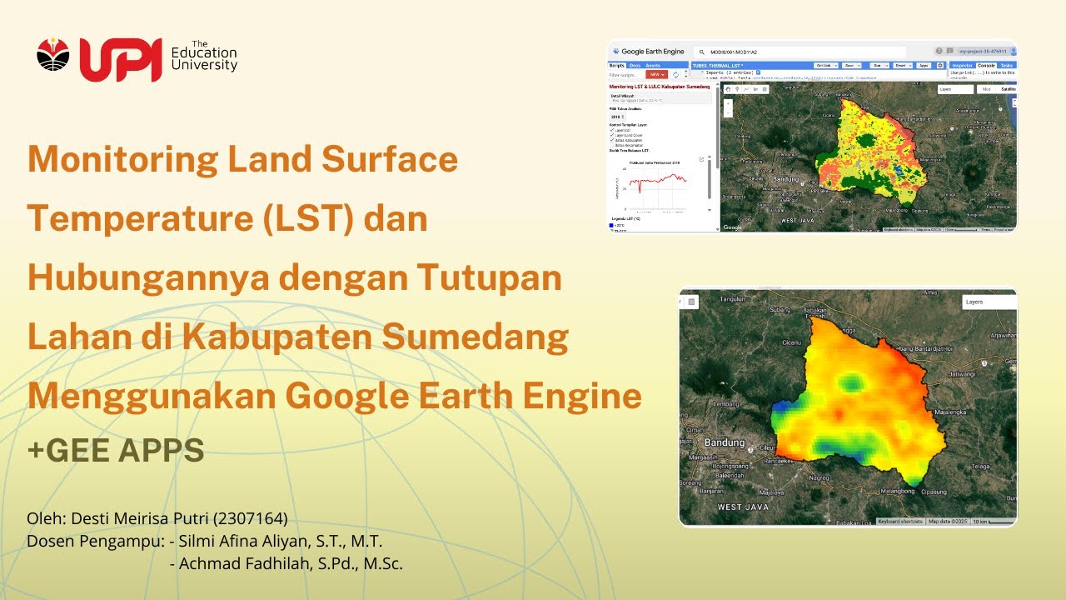Click the panel scroll up arrow
The width and height of the screenshot is (1066, 600).
[717, 84]
